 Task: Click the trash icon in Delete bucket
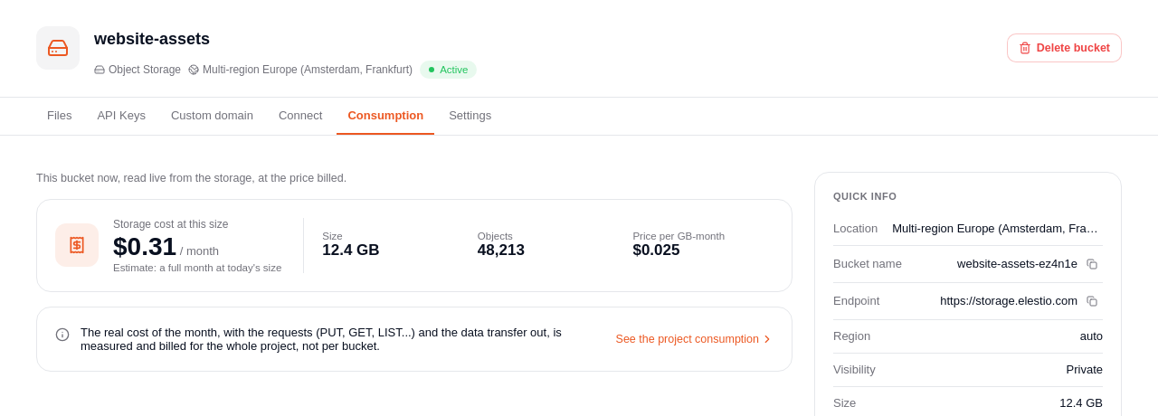pos(1025,48)
